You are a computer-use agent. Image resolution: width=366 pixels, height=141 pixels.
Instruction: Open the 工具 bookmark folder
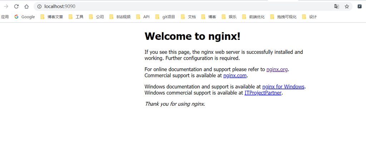tap(76, 17)
